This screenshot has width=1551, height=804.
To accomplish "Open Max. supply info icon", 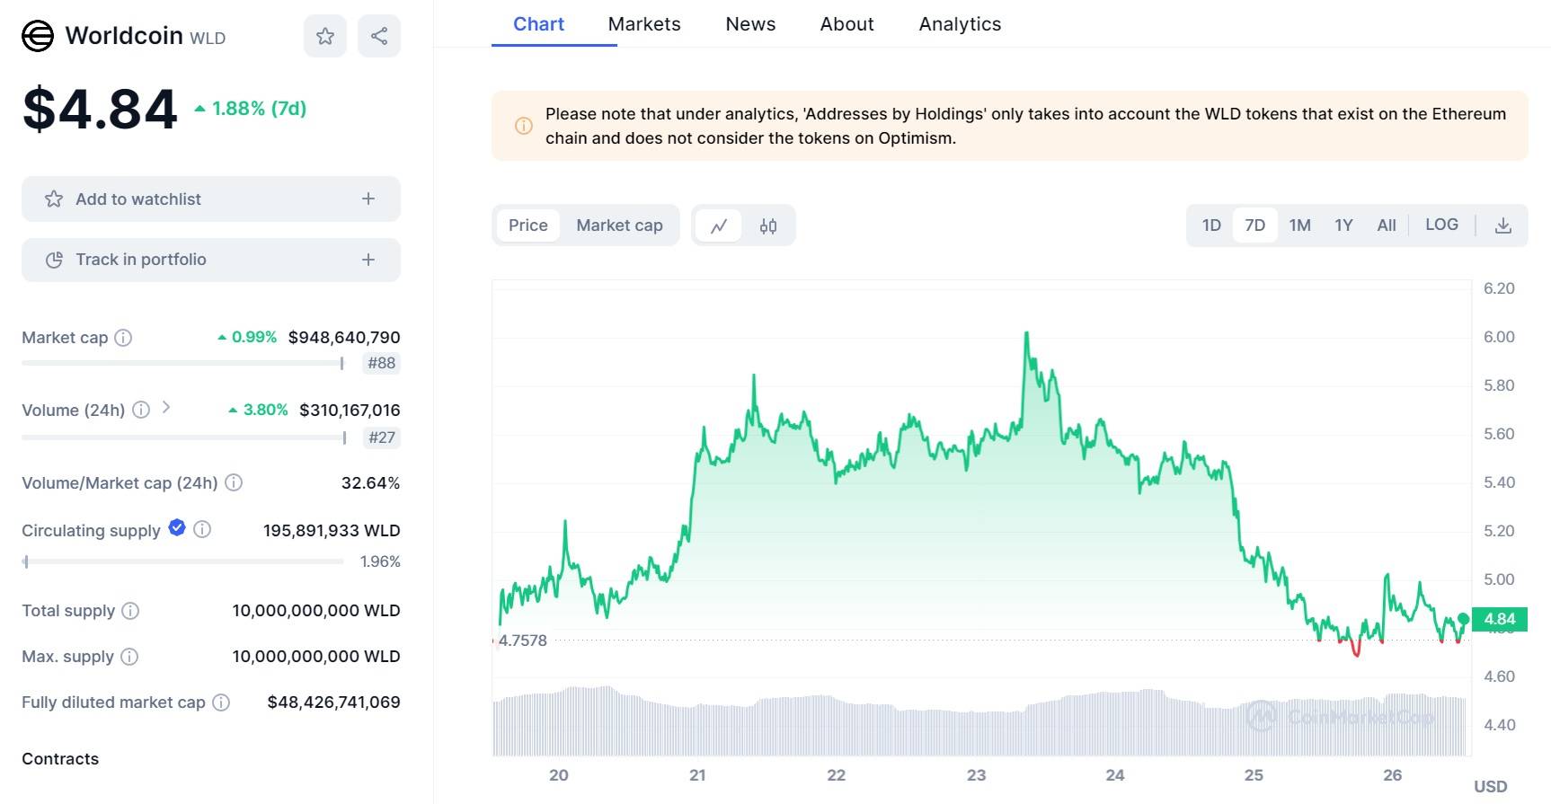I will click(x=129, y=657).
